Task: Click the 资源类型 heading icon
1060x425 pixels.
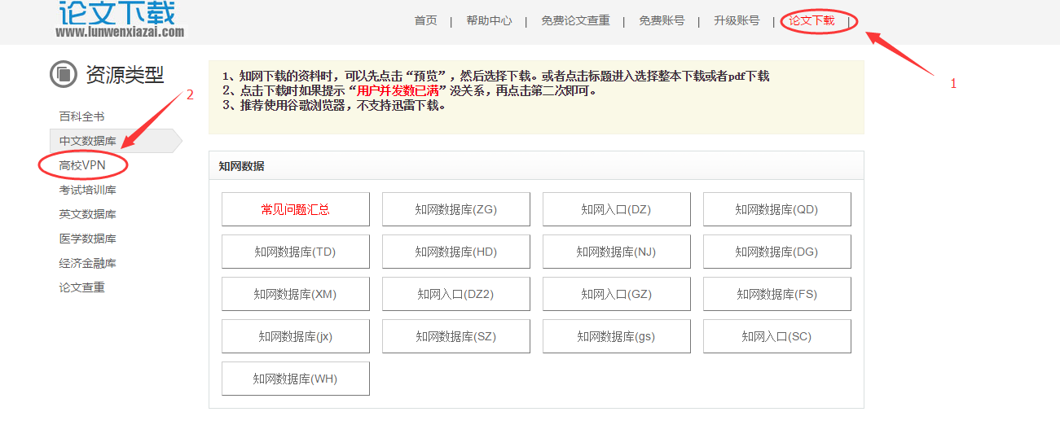Action: pyautogui.click(x=63, y=74)
